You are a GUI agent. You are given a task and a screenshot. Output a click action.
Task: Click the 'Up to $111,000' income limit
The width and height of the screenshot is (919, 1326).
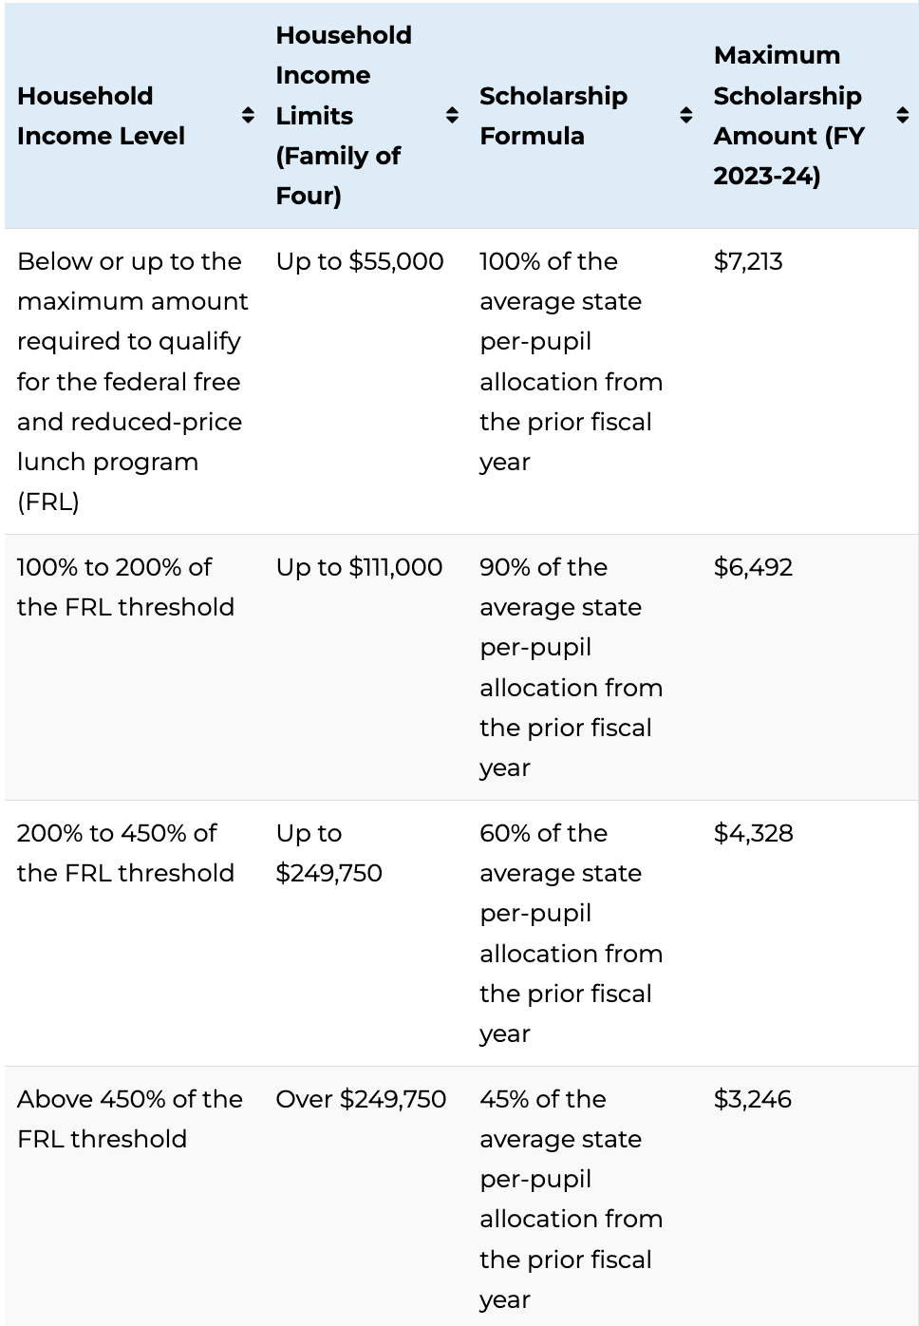pyautogui.click(x=359, y=567)
